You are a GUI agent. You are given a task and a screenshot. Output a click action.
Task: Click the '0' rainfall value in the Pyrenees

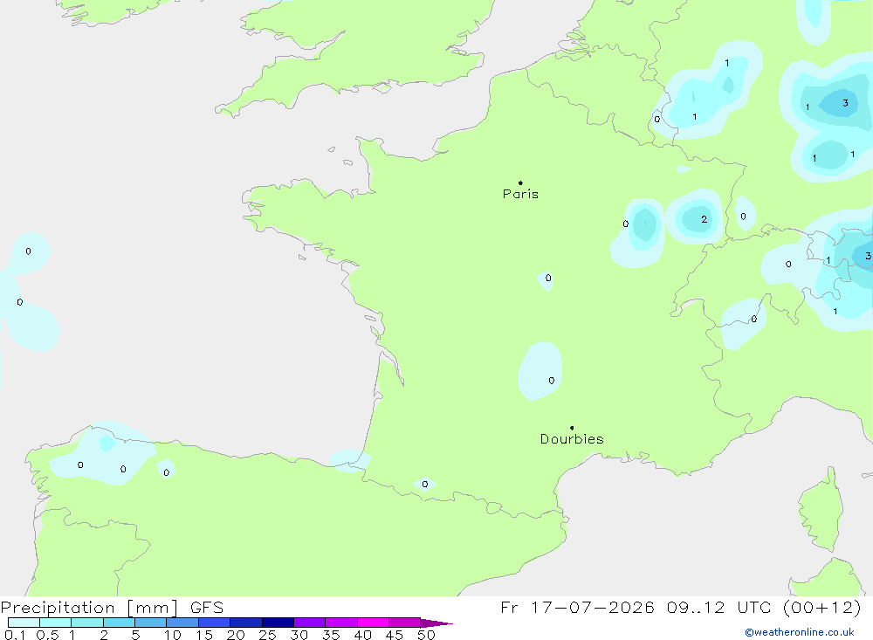tap(425, 485)
